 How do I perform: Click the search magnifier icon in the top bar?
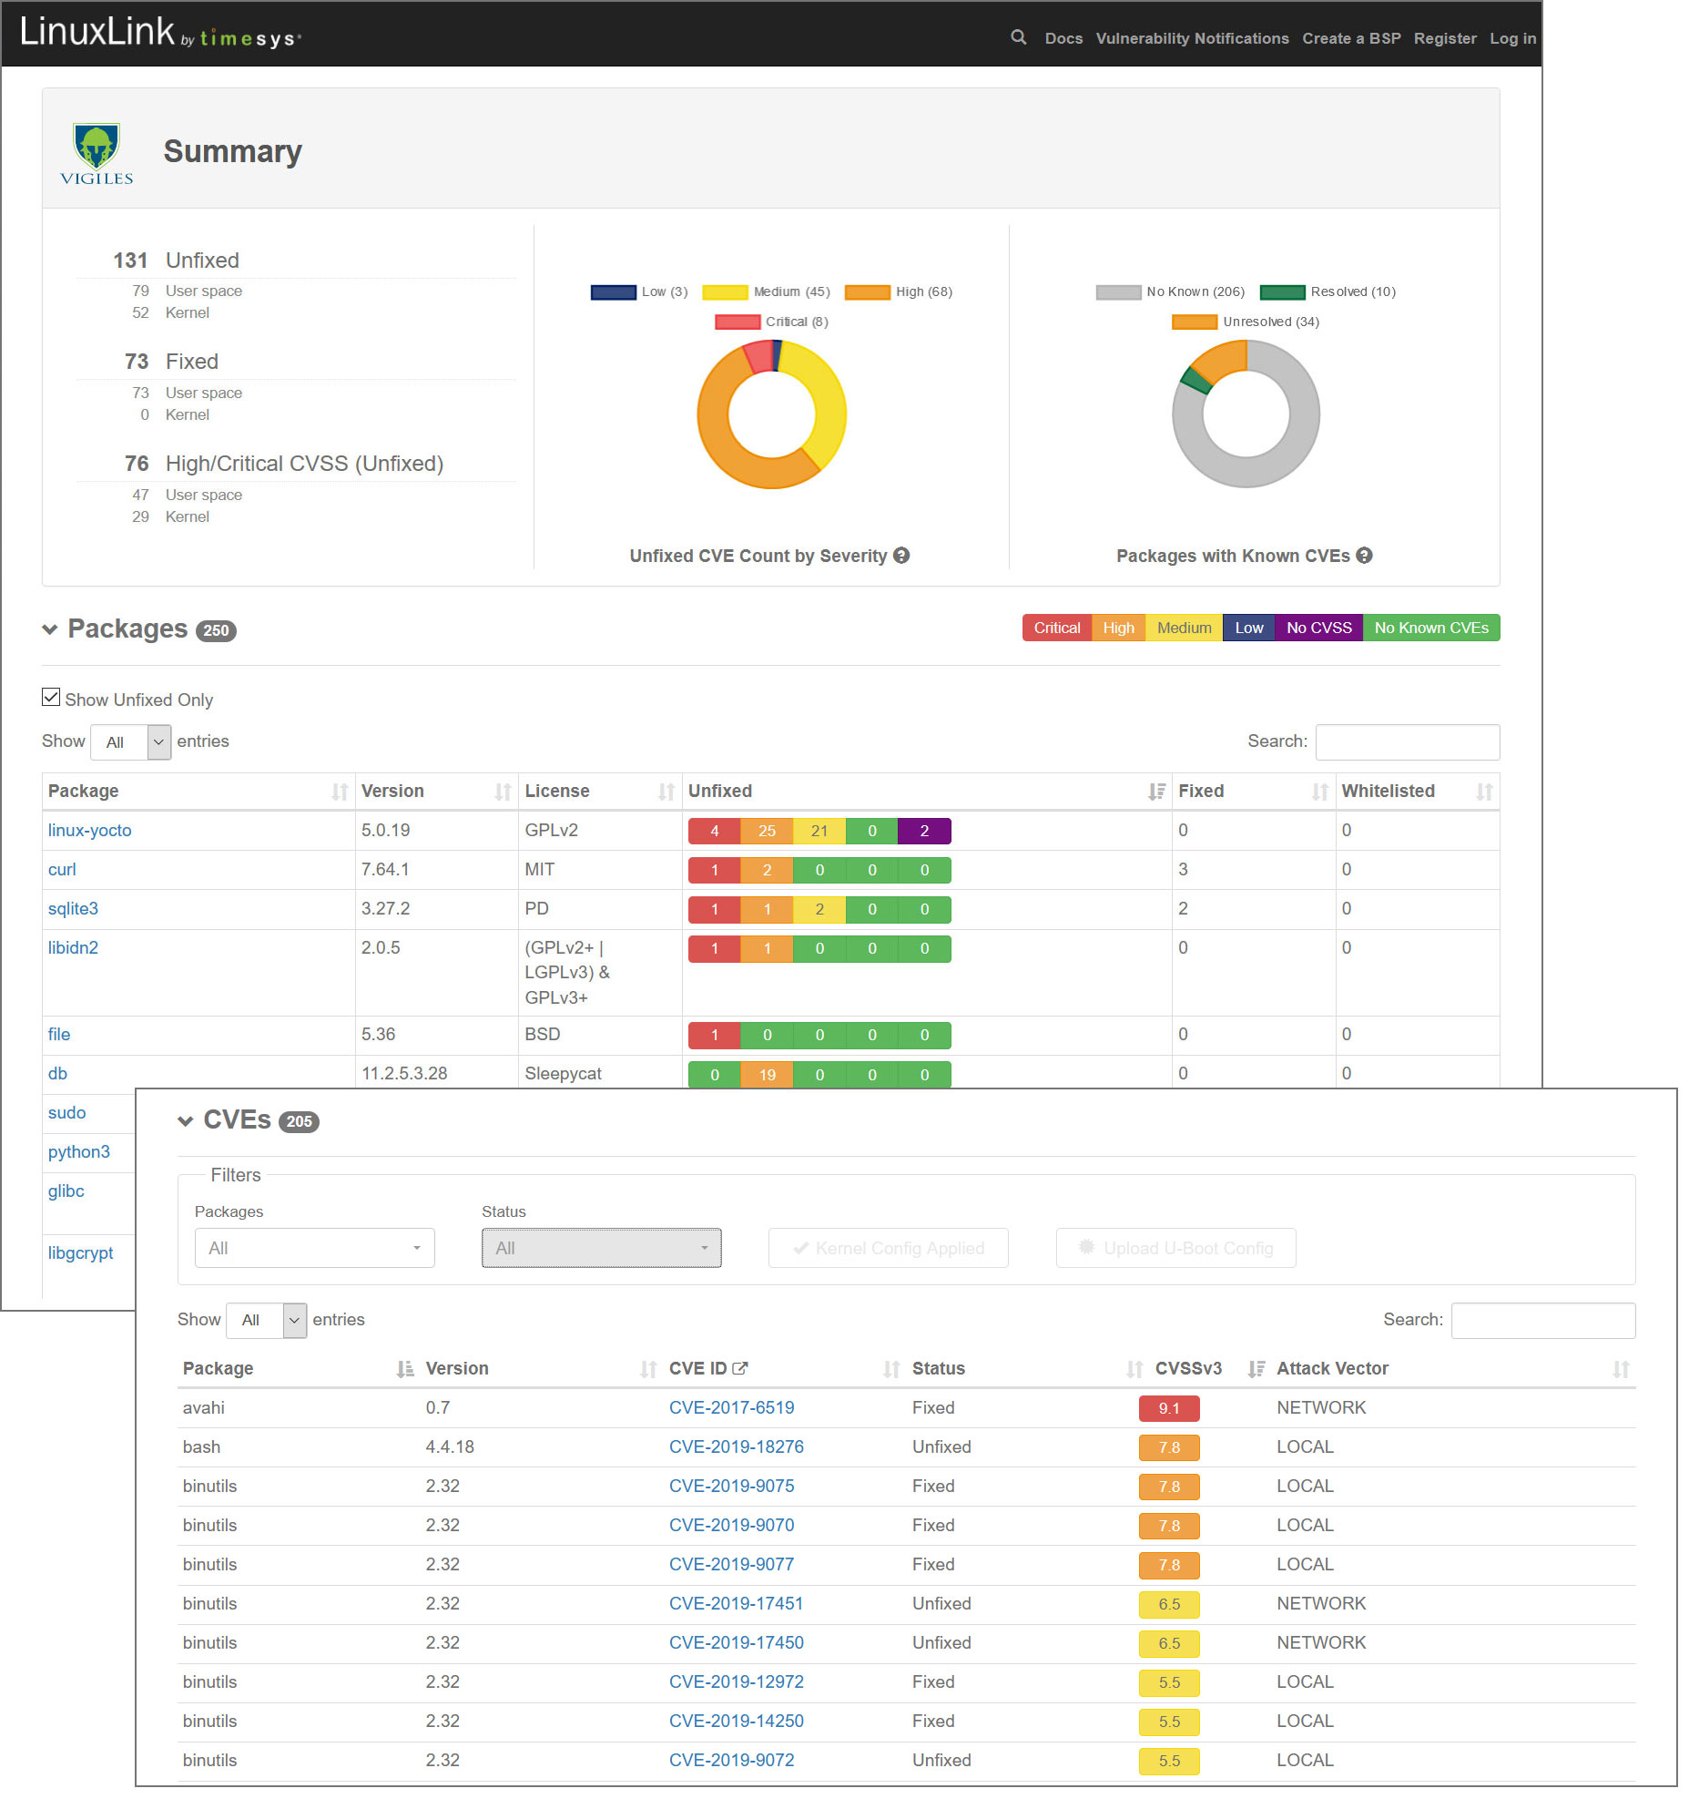(1017, 38)
